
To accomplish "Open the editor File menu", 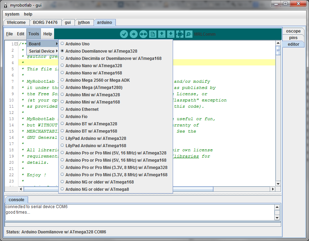I will coord(9,34).
